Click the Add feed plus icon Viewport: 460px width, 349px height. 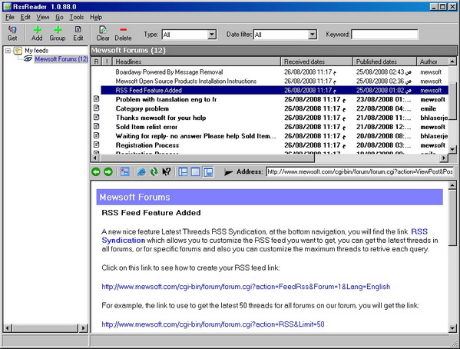click(x=37, y=30)
